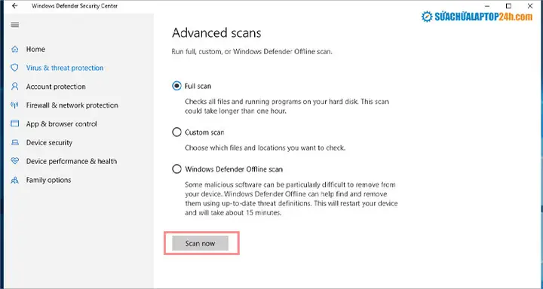Open Device performance & health page

coord(72,161)
